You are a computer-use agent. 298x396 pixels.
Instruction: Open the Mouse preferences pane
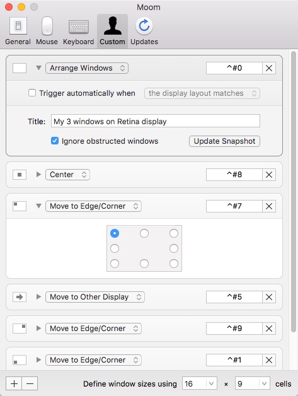[47, 31]
